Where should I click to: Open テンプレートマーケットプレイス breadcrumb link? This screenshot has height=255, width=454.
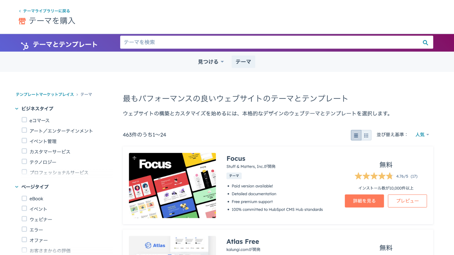45,94
